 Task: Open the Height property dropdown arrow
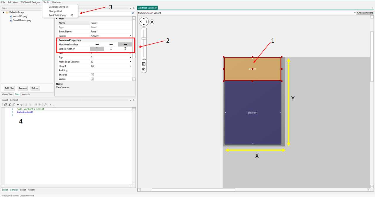tap(130, 66)
